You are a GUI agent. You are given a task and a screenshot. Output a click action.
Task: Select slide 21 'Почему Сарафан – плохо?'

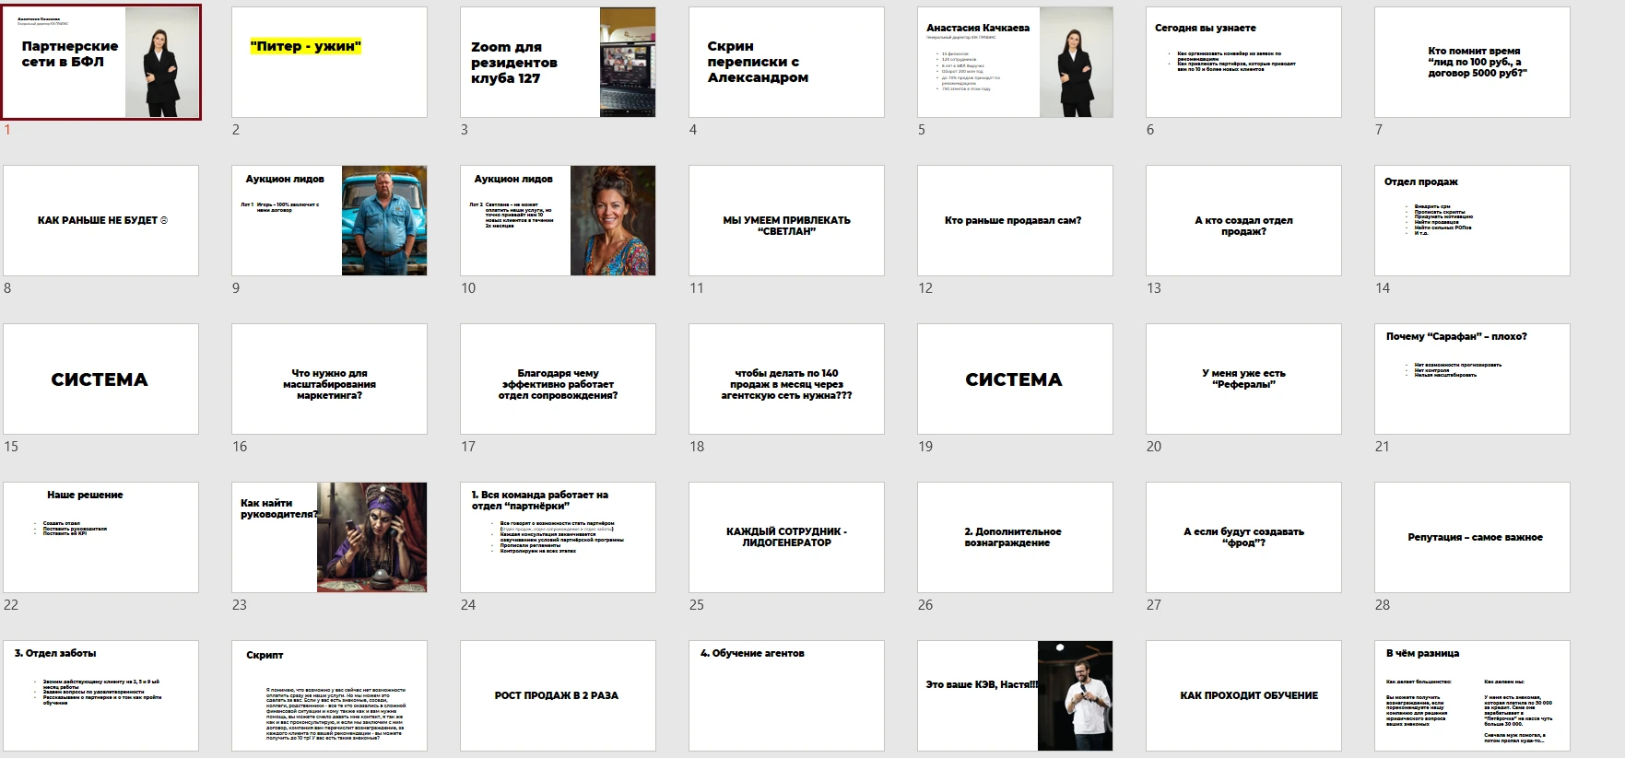tap(1472, 379)
